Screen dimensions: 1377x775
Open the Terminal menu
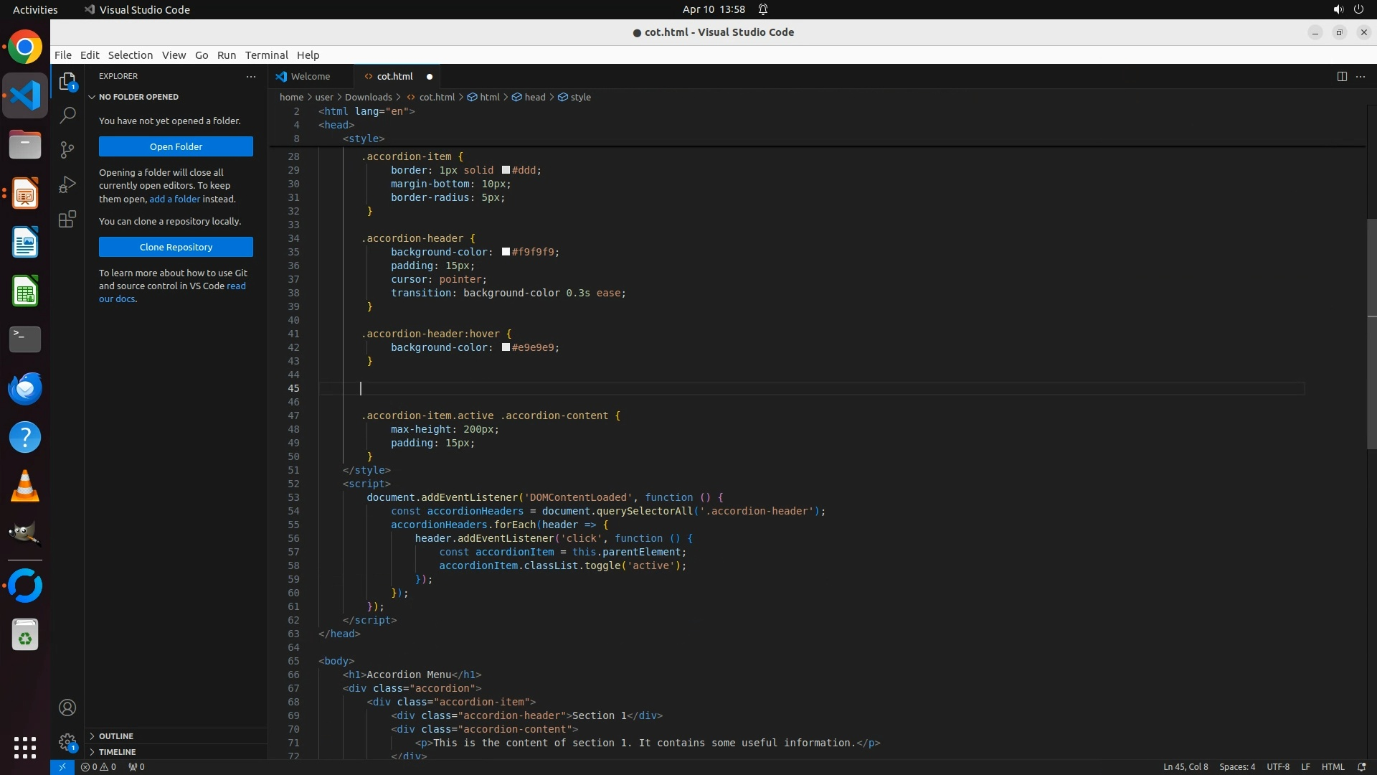pyautogui.click(x=266, y=55)
